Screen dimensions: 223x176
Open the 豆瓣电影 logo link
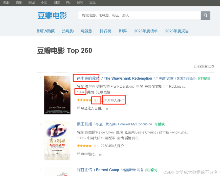52,16
